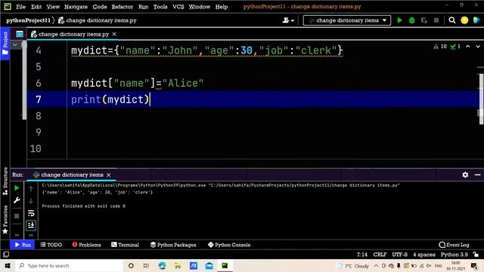This screenshot has width=484, height=272.
Task: Open Microsoft Edge from taskbar
Action: (162, 265)
